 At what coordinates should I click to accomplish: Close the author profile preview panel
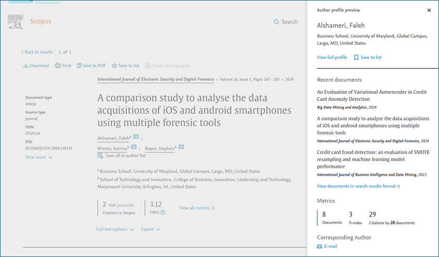point(429,10)
